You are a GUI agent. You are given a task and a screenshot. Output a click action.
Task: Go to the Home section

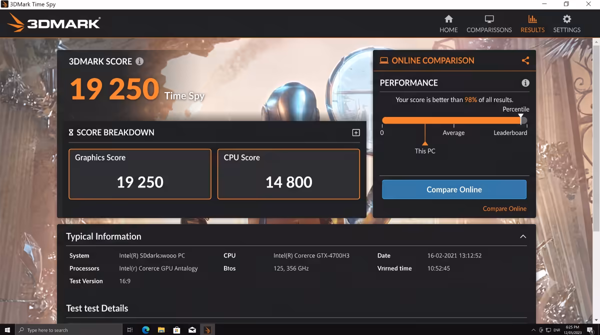pyautogui.click(x=448, y=23)
